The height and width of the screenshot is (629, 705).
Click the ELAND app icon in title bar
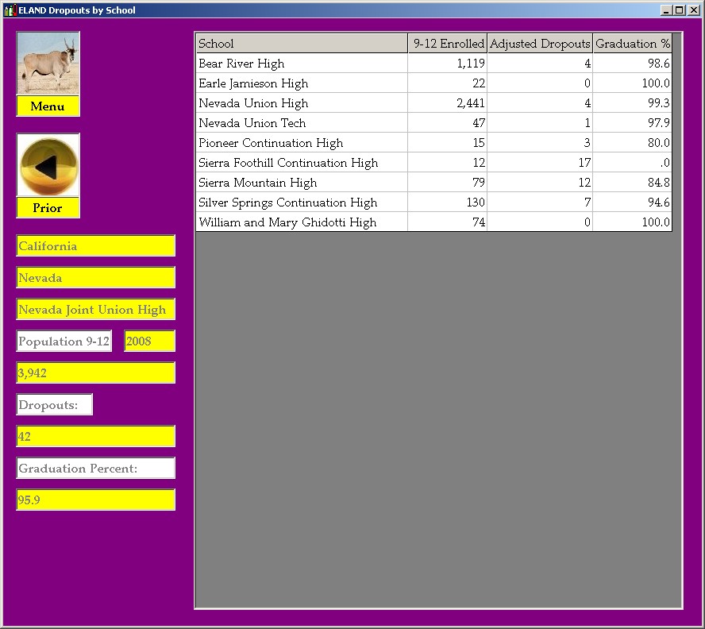click(x=10, y=10)
